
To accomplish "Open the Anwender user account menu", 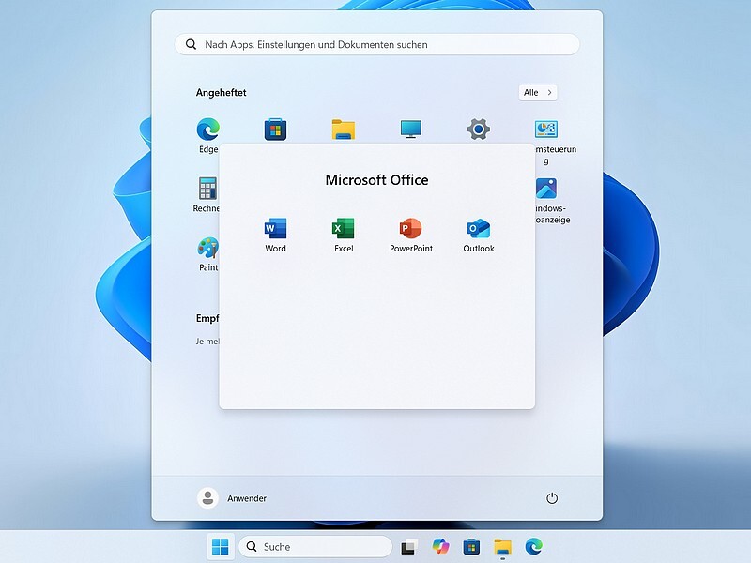I will click(232, 498).
